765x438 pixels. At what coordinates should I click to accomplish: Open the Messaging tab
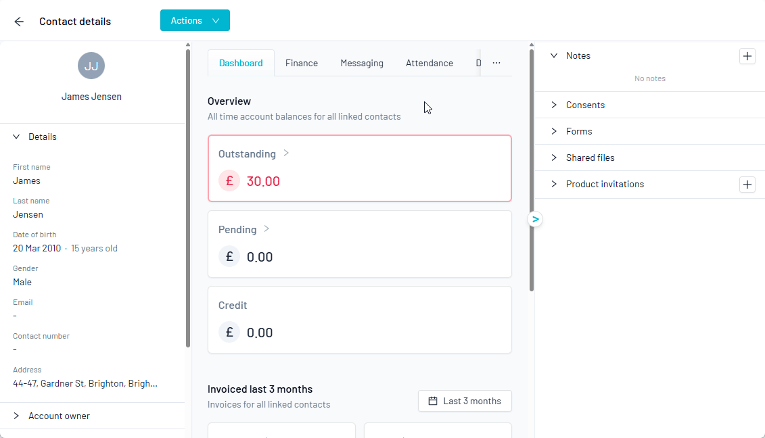point(361,62)
